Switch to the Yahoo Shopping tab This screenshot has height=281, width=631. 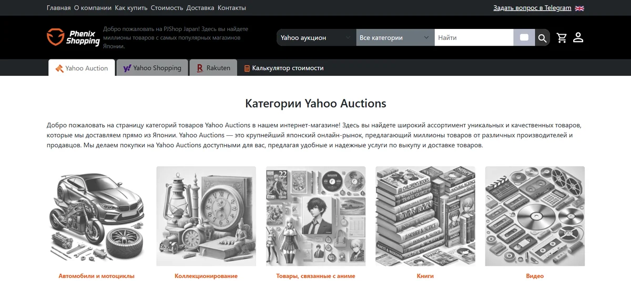[152, 68]
